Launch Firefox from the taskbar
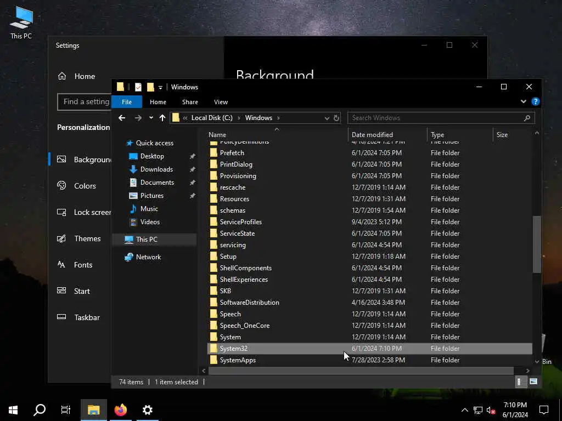The height and width of the screenshot is (421, 562). click(x=121, y=410)
